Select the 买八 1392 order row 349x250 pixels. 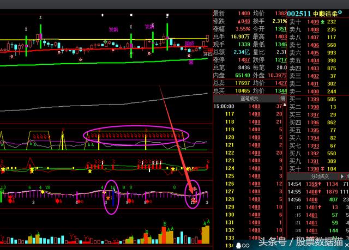tap(312, 154)
